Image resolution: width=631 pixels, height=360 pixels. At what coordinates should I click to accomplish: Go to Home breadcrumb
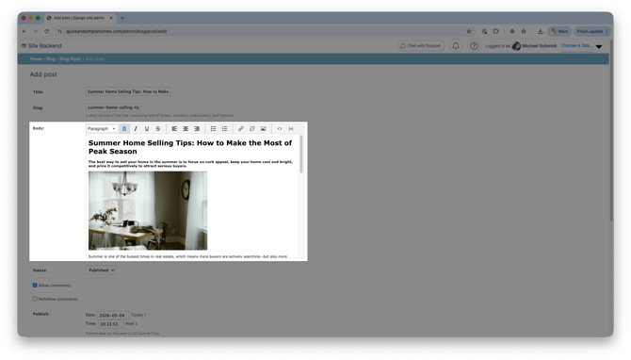(36, 58)
